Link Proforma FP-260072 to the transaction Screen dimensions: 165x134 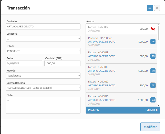point(153,42)
